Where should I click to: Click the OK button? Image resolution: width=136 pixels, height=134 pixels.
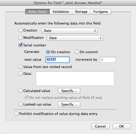pyautogui.click(x=122, y=126)
